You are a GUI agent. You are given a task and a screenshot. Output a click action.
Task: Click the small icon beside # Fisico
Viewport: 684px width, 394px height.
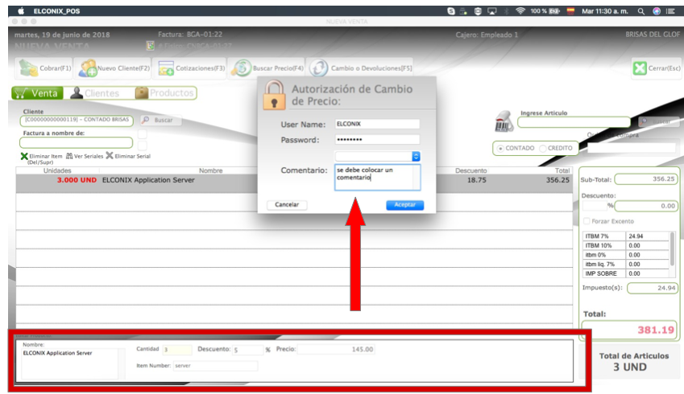[x=150, y=45]
